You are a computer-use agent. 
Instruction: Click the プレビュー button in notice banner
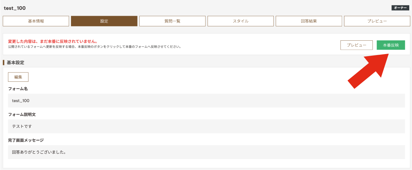coord(356,45)
